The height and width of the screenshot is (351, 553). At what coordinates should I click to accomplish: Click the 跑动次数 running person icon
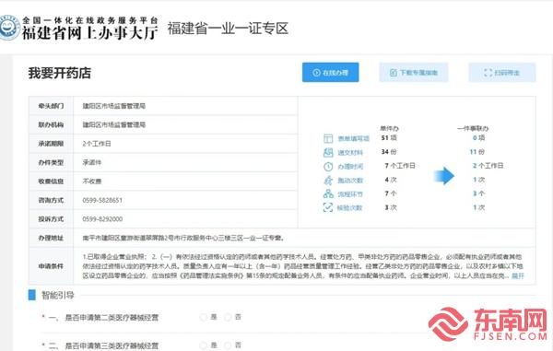pos(328,180)
